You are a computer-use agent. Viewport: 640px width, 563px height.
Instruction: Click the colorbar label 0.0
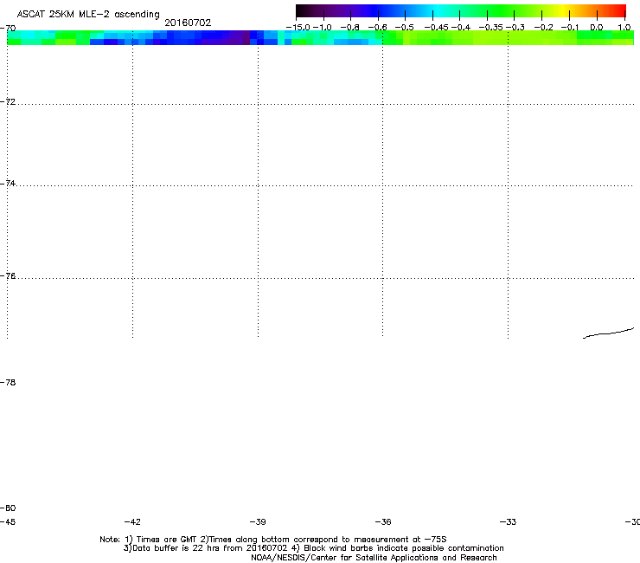[x=597, y=28]
